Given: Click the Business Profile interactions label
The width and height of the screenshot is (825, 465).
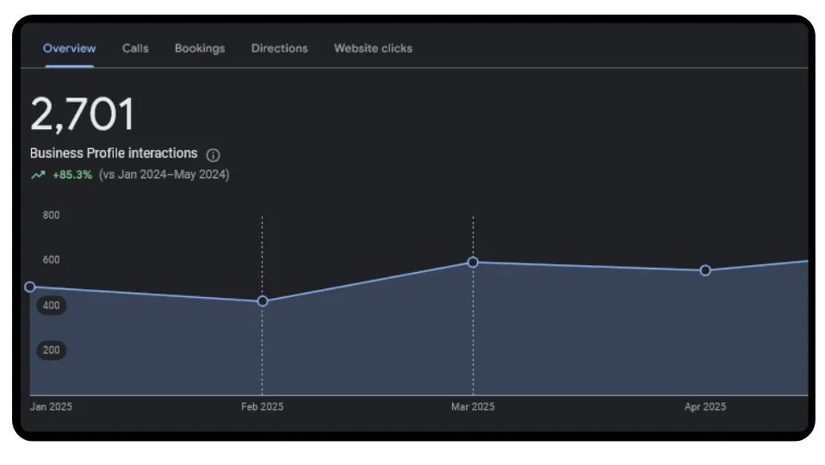Looking at the screenshot, I should pyautogui.click(x=114, y=153).
